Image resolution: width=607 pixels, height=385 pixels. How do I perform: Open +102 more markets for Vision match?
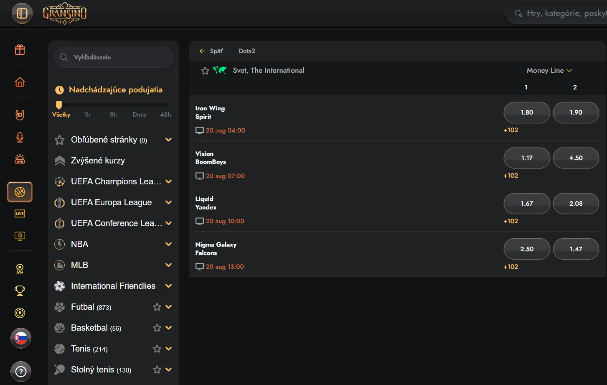[x=511, y=176]
